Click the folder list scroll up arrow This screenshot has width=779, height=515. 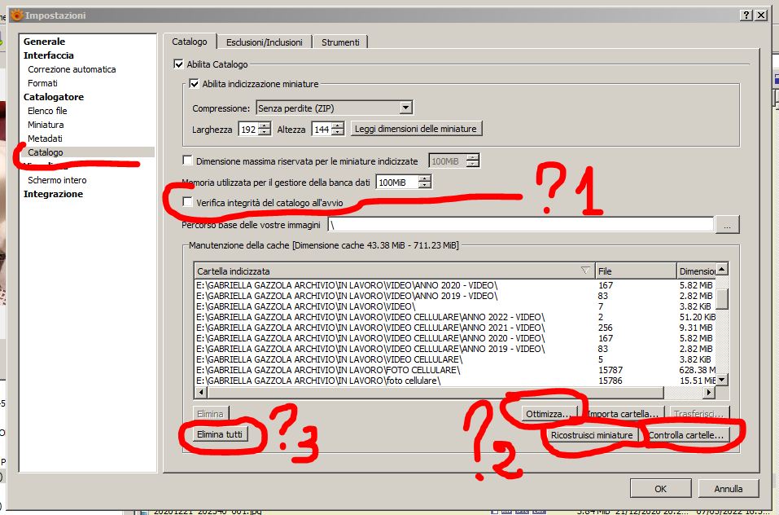click(722, 269)
